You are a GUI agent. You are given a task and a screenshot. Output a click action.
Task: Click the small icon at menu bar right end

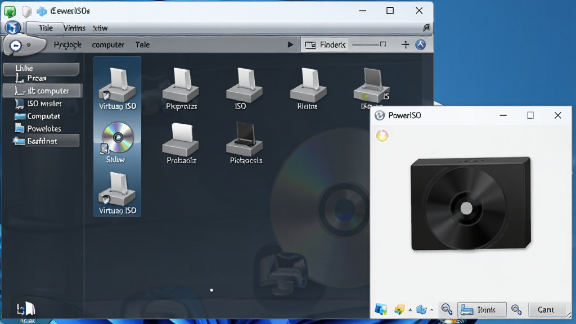426,28
